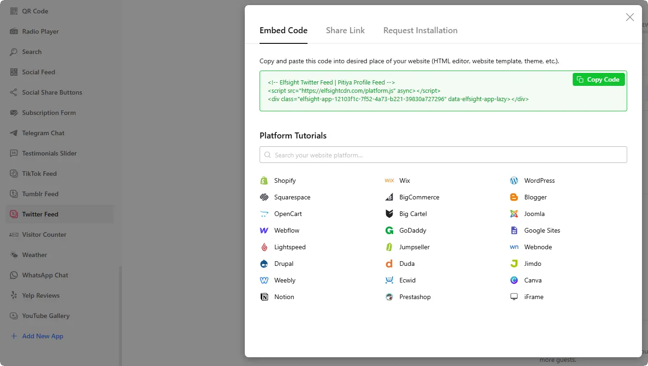Screen dimensions: 648x366
Task: Copy the embed code with Copy Code button
Action: [x=599, y=79]
